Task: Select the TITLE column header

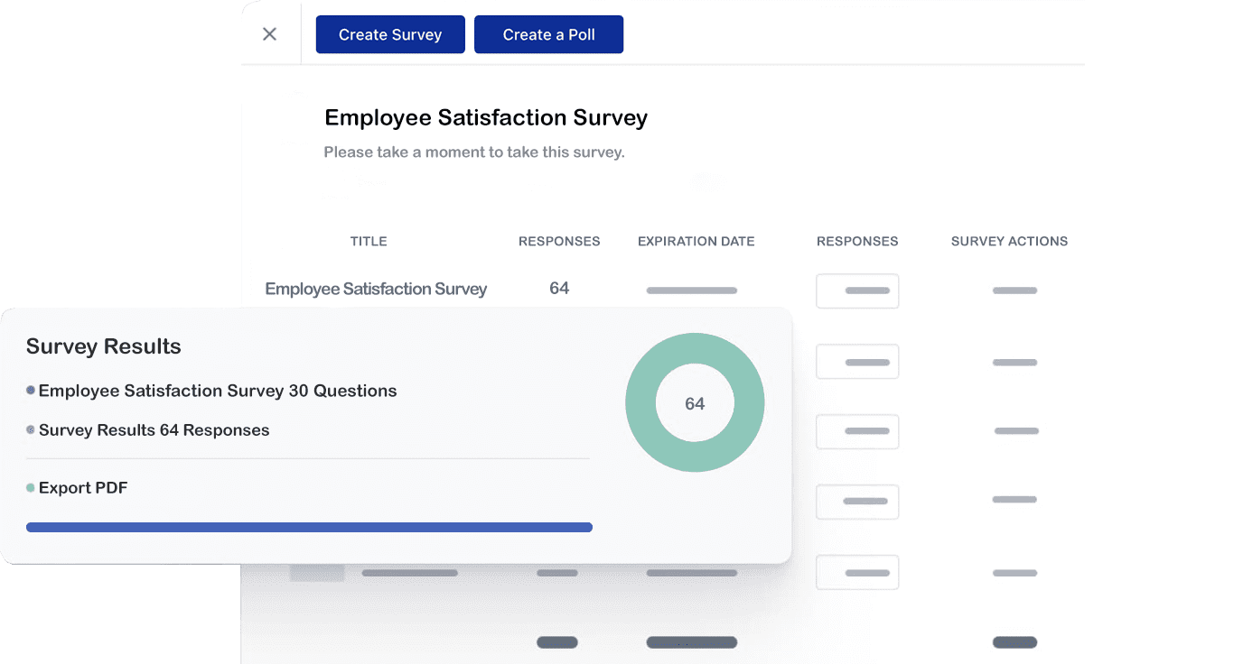Action: pyautogui.click(x=369, y=241)
